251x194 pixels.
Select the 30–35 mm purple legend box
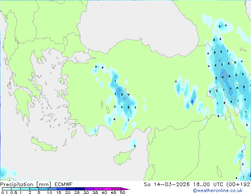point(89,189)
